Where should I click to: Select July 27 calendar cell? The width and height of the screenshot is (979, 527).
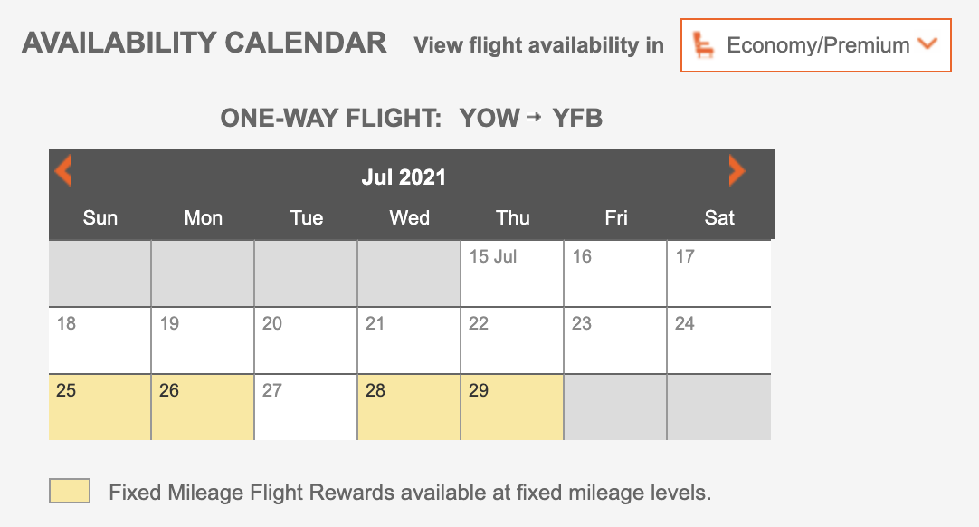tap(306, 407)
